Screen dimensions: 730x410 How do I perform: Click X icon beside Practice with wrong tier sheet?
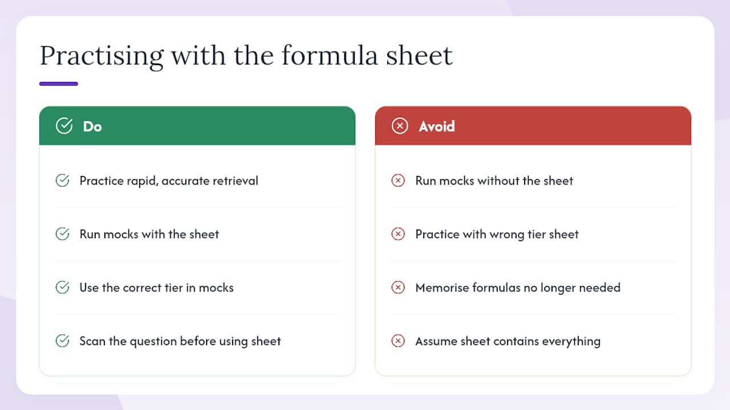point(398,234)
